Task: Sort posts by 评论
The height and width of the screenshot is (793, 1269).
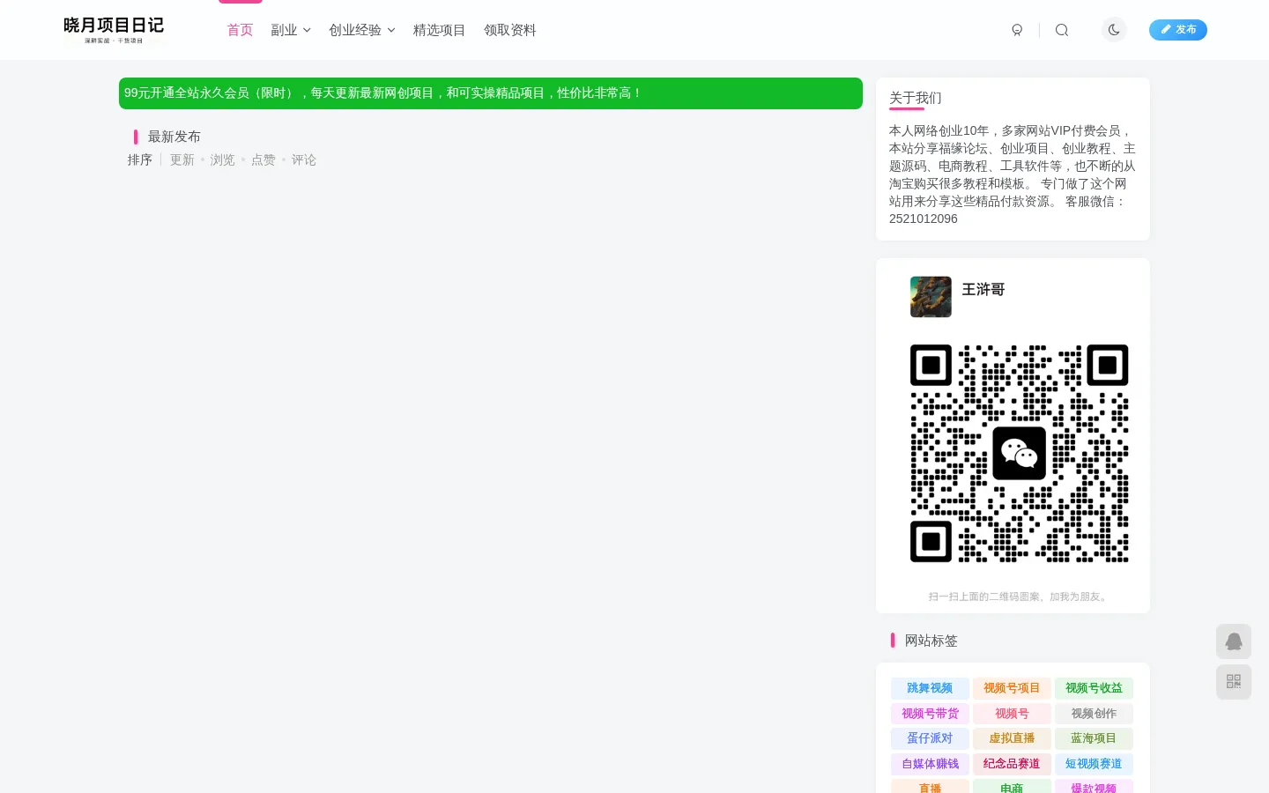Action: coord(304,159)
